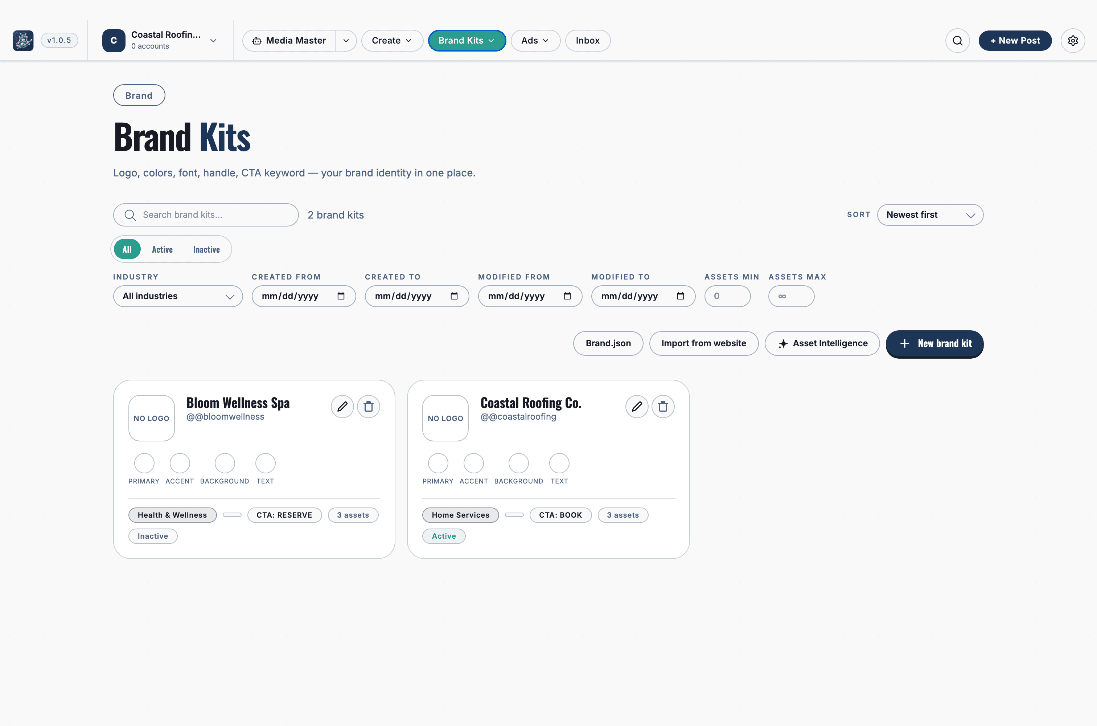Select Media Master agent button

coord(289,41)
